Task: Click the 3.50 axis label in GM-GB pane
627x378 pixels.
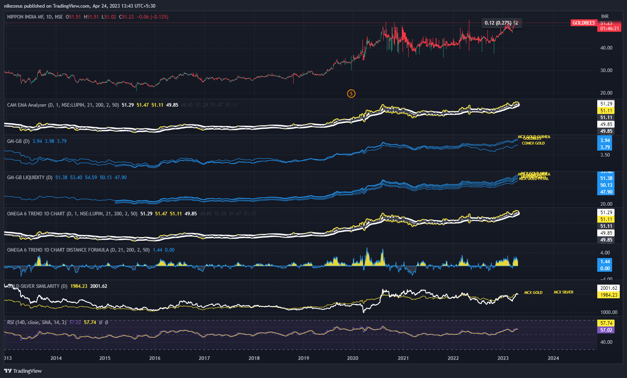Action: [x=605, y=155]
